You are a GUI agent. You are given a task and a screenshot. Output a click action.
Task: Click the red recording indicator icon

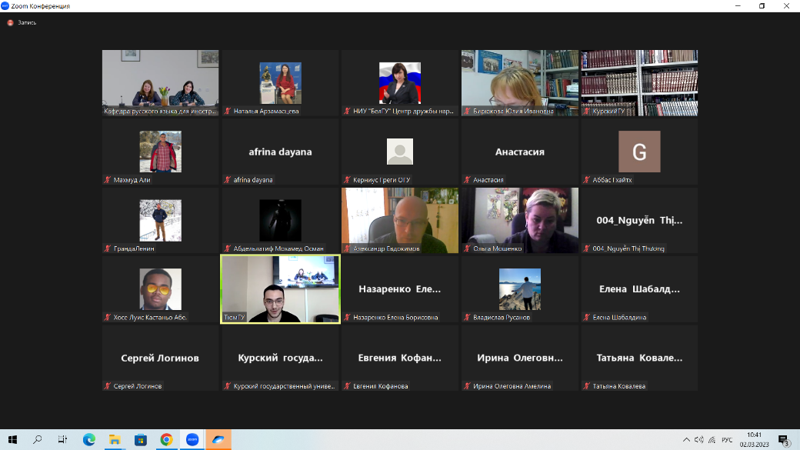10,22
